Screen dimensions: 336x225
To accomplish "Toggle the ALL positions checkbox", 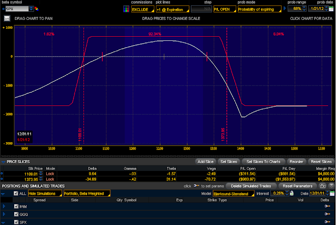I will click(16, 194).
